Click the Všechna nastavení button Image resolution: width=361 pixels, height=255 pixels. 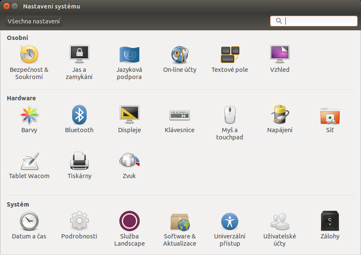34,21
